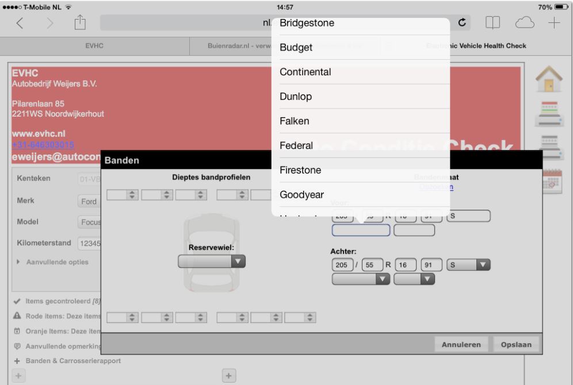The width and height of the screenshot is (573, 385).
Task: Click Achter rim field showing 16
Action: (x=405, y=265)
